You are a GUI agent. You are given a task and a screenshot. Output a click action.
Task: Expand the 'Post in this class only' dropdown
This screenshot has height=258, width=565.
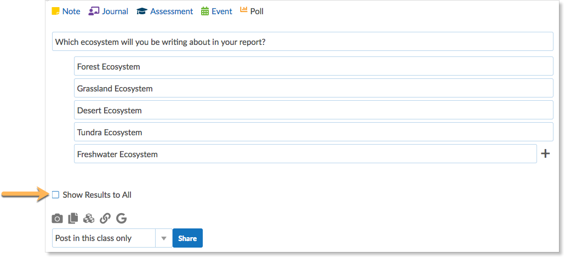(x=163, y=238)
